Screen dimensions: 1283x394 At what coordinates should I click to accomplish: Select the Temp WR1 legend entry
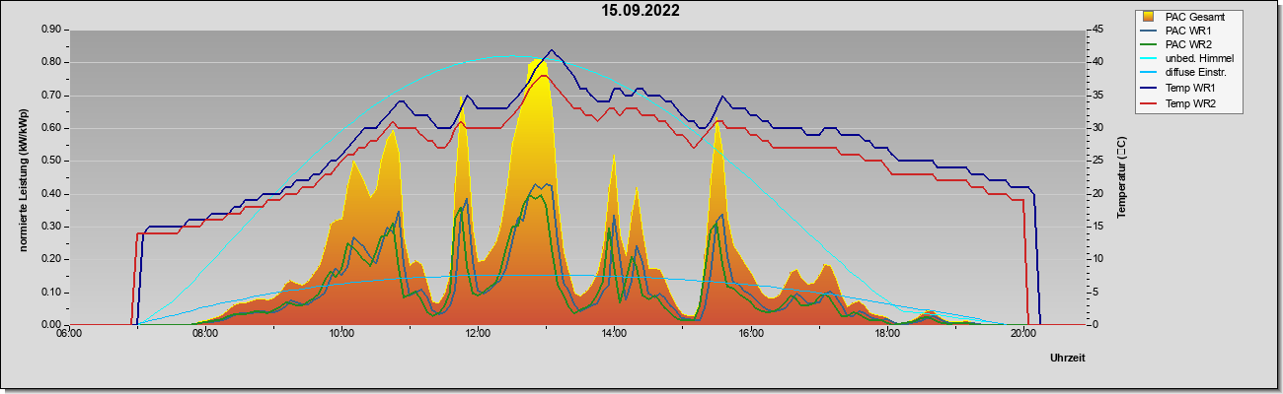pyautogui.click(x=1191, y=90)
